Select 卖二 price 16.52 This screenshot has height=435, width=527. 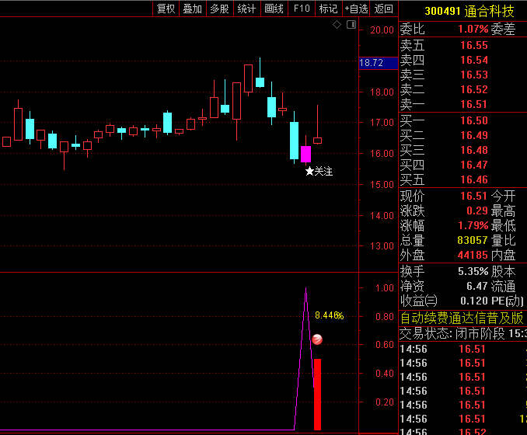pos(474,89)
